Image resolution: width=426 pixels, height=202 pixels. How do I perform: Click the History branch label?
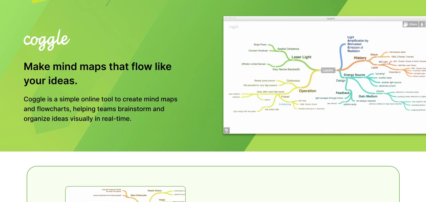[x=360, y=58]
